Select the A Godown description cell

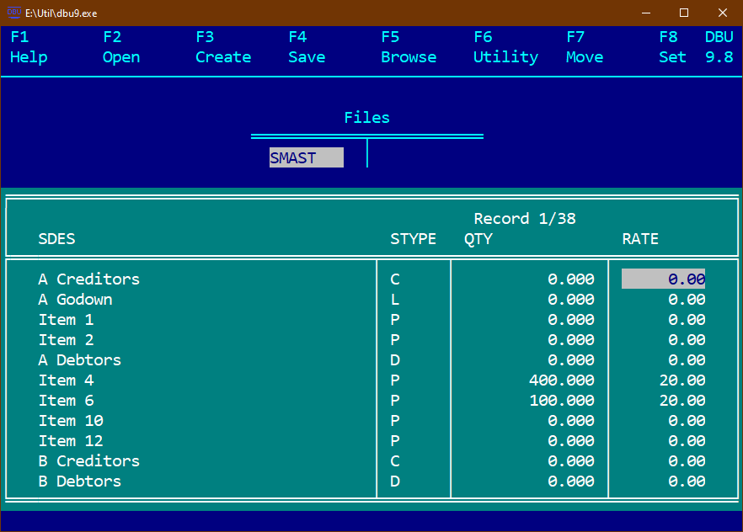(75, 300)
